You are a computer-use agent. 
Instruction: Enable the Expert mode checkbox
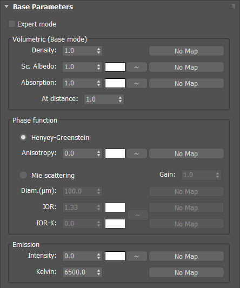tap(12, 24)
